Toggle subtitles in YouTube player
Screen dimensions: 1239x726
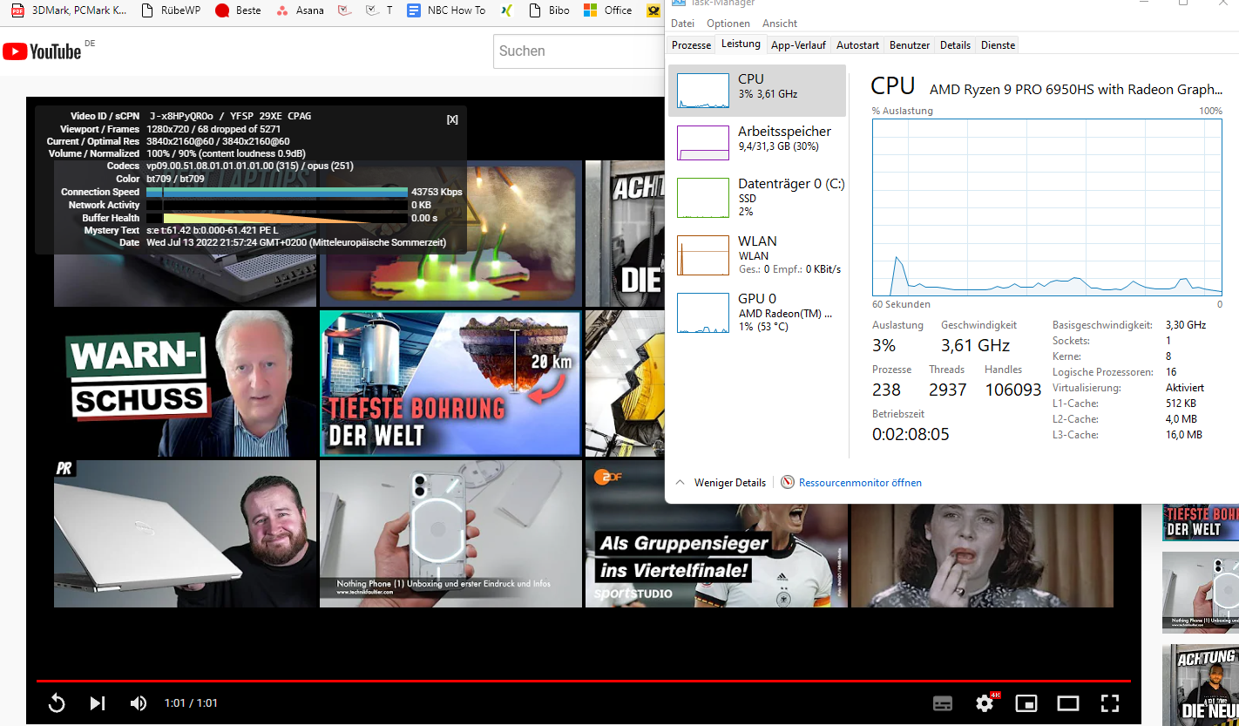tap(942, 703)
